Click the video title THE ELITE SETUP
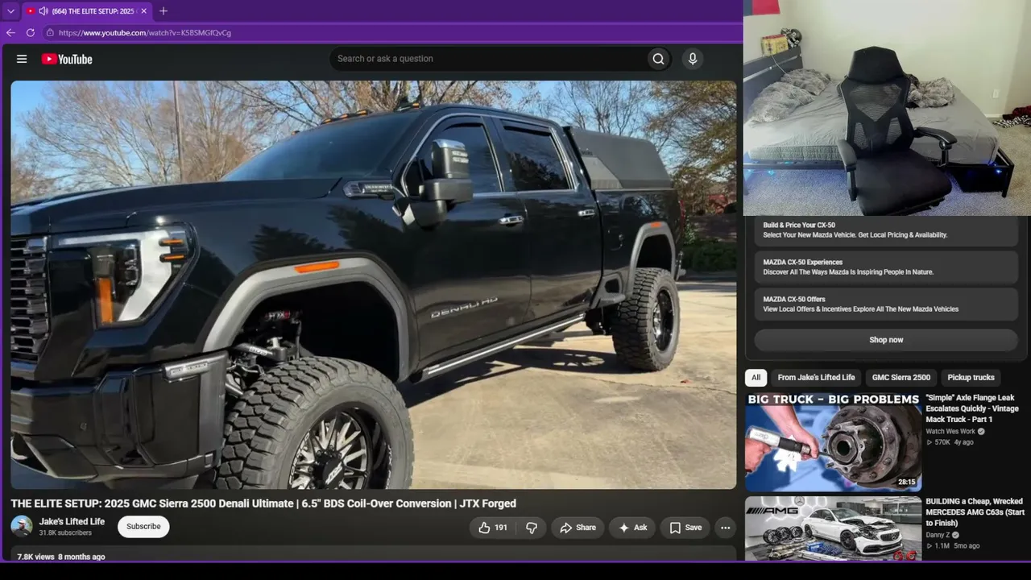The height and width of the screenshot is (580, 1031). (263, 503)
